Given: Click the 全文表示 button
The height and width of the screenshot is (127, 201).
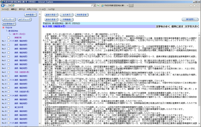Looking at the screenshot, I should pyautogui.click(x=67, y=15).
